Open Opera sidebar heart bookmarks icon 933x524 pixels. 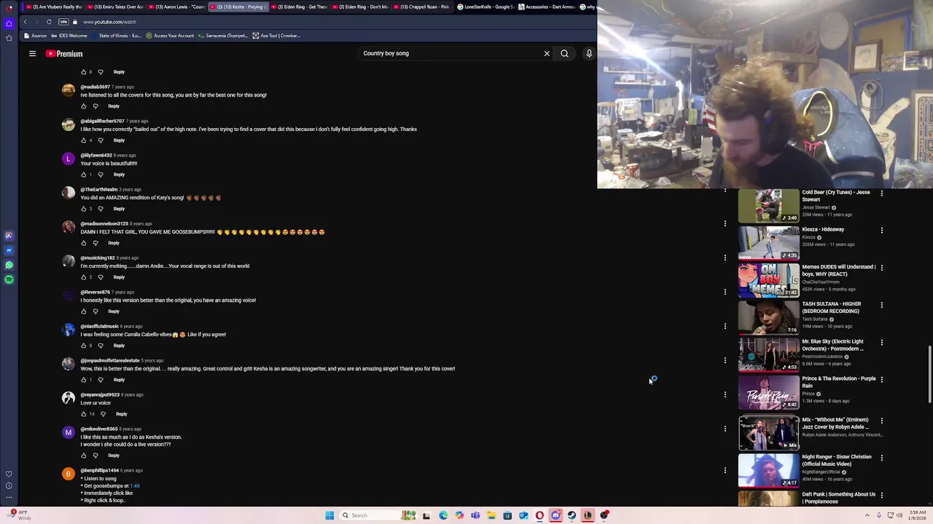(x=9, y=474)
